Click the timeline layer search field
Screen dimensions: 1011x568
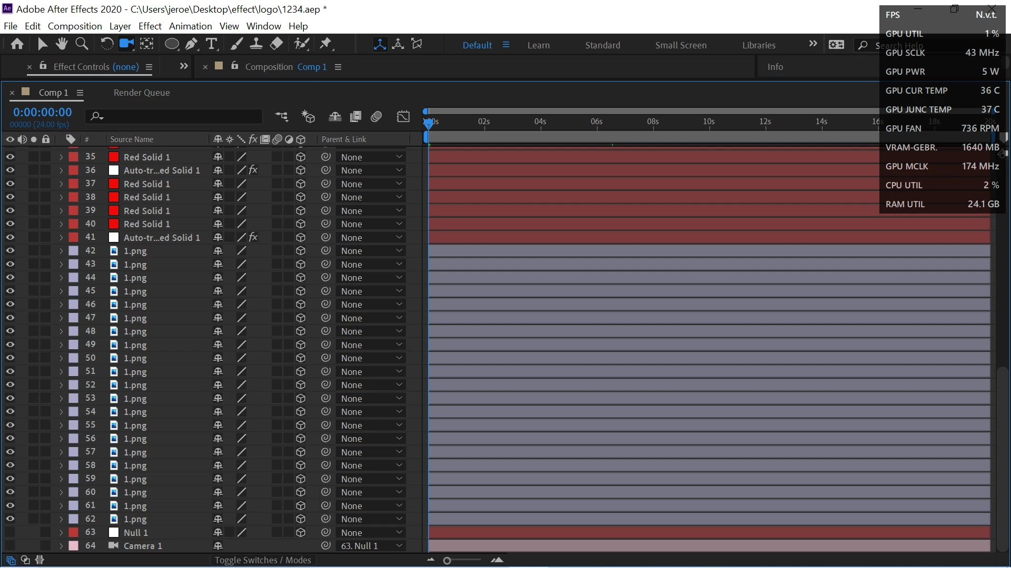pyautogui.click(x=179, y=116)
